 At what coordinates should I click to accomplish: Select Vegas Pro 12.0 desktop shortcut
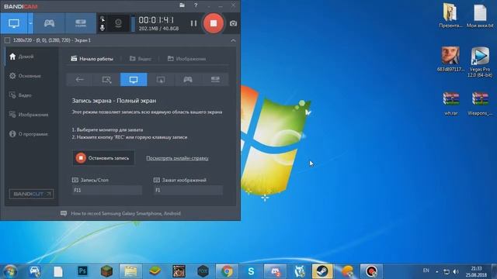point(480,62)
